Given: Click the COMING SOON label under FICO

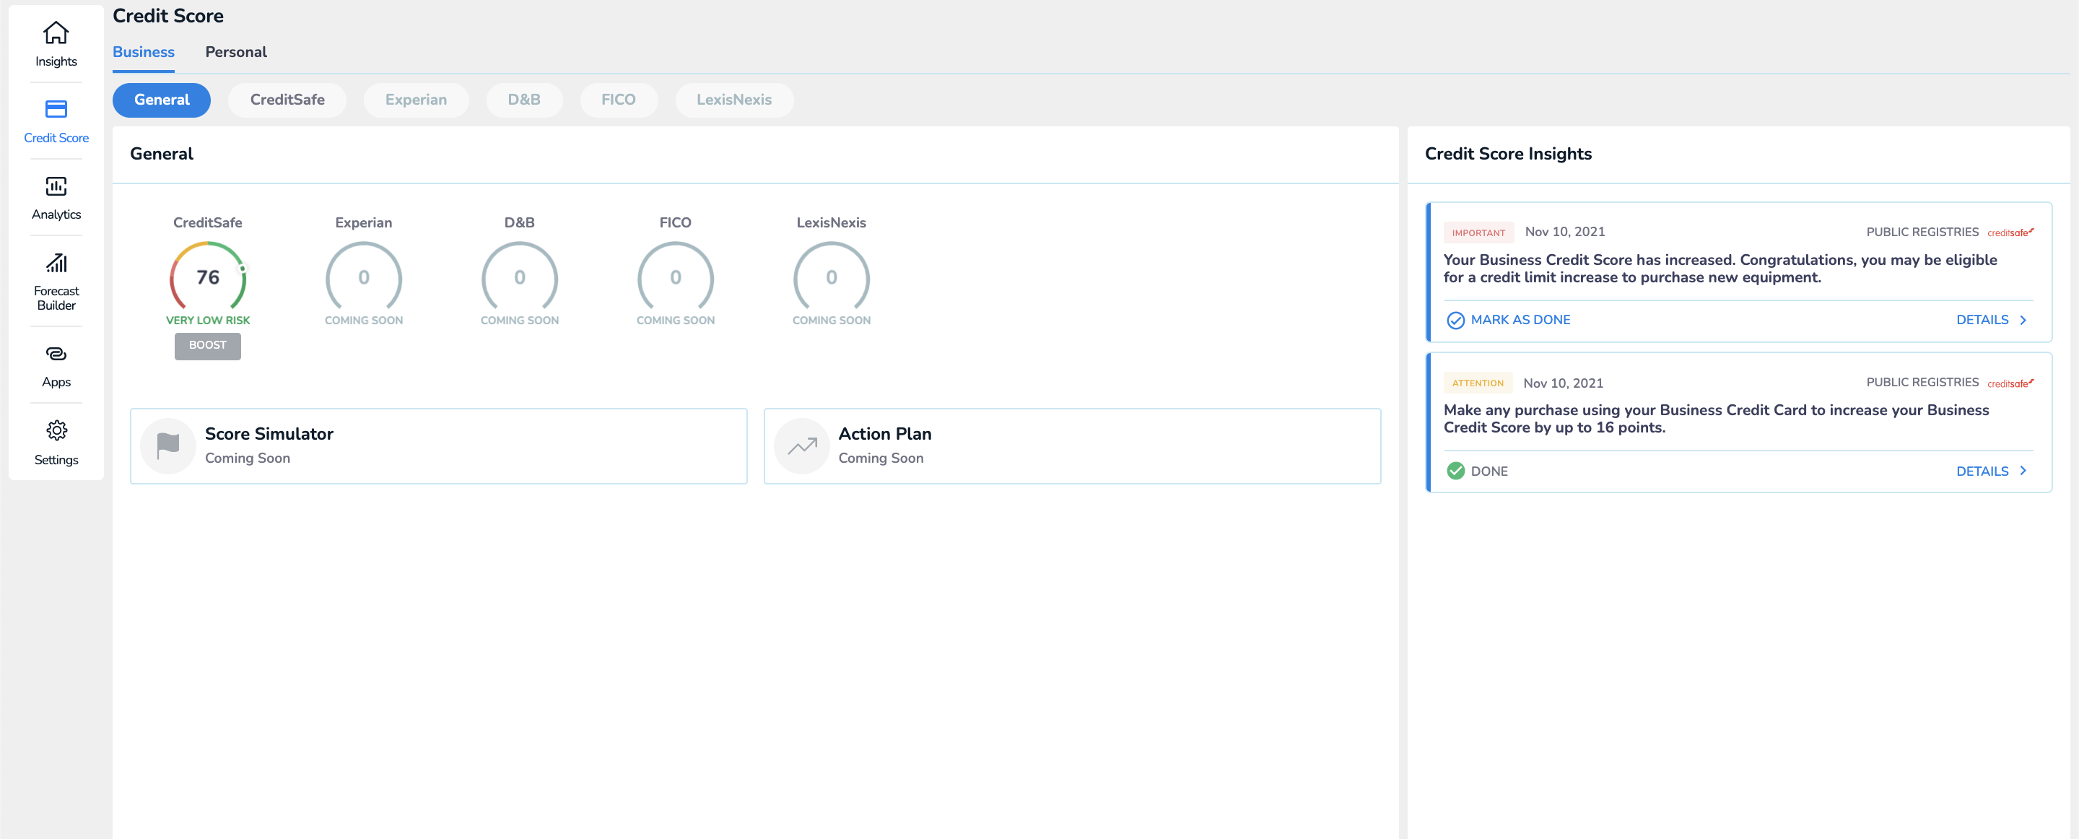Looking at the screenshot, I should 675,321.
